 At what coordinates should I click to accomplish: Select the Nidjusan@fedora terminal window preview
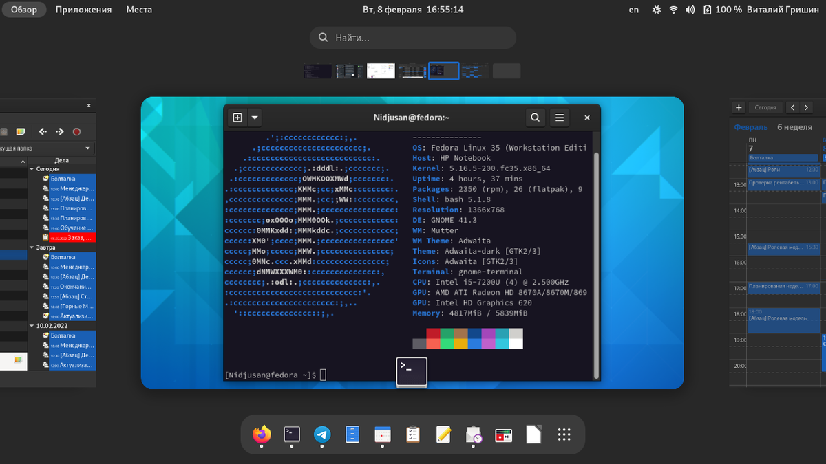[x=412, y=242]
